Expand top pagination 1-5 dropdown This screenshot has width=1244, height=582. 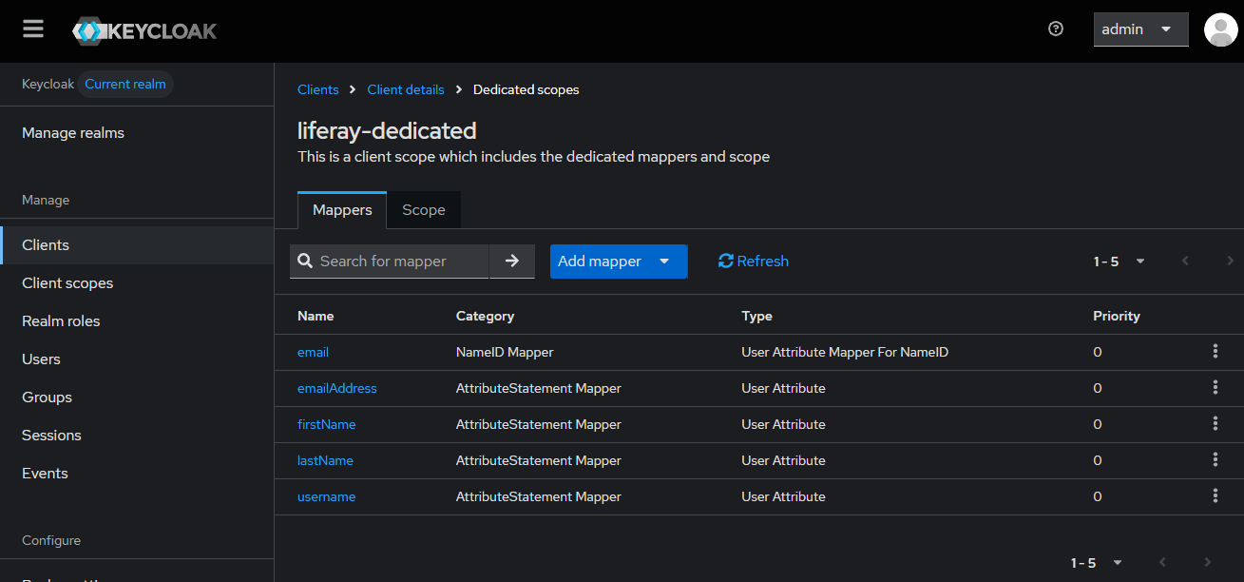point(1120,262)
